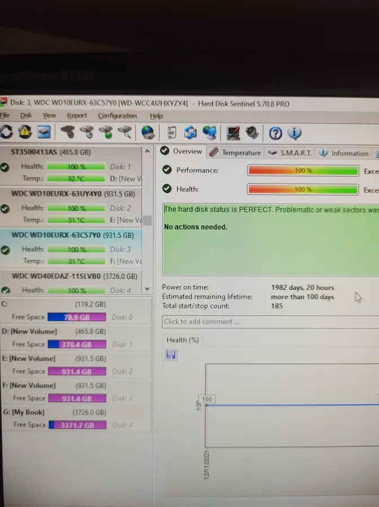Open the question mark Help icon
Screen dimensions: 379x507
point(275,134)
